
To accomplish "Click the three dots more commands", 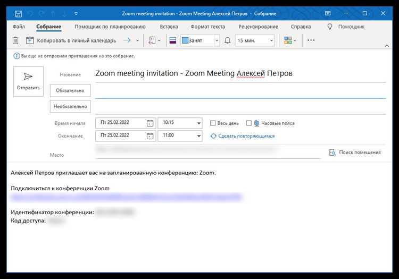I will (x=311, y=40).
